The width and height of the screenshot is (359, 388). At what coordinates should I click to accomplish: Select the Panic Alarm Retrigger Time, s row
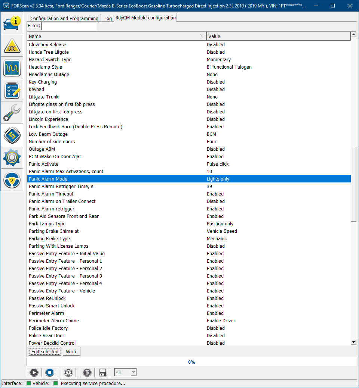pos(189,186)
